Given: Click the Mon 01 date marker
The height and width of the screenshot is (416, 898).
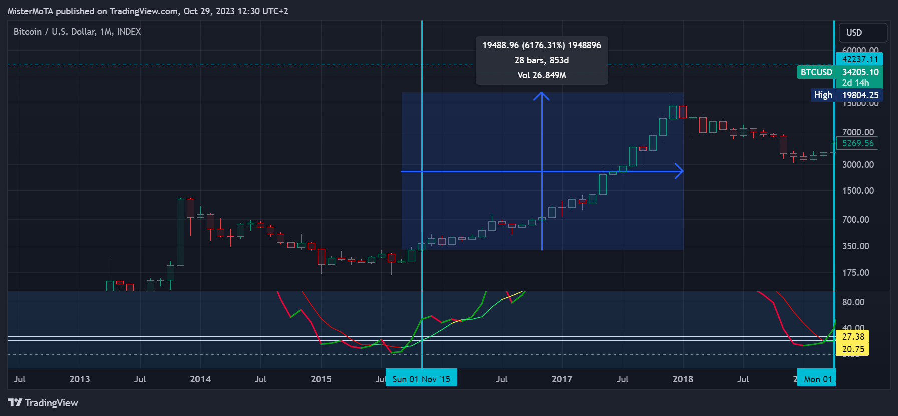Looking at the screenshot, I should pos(817,379).
